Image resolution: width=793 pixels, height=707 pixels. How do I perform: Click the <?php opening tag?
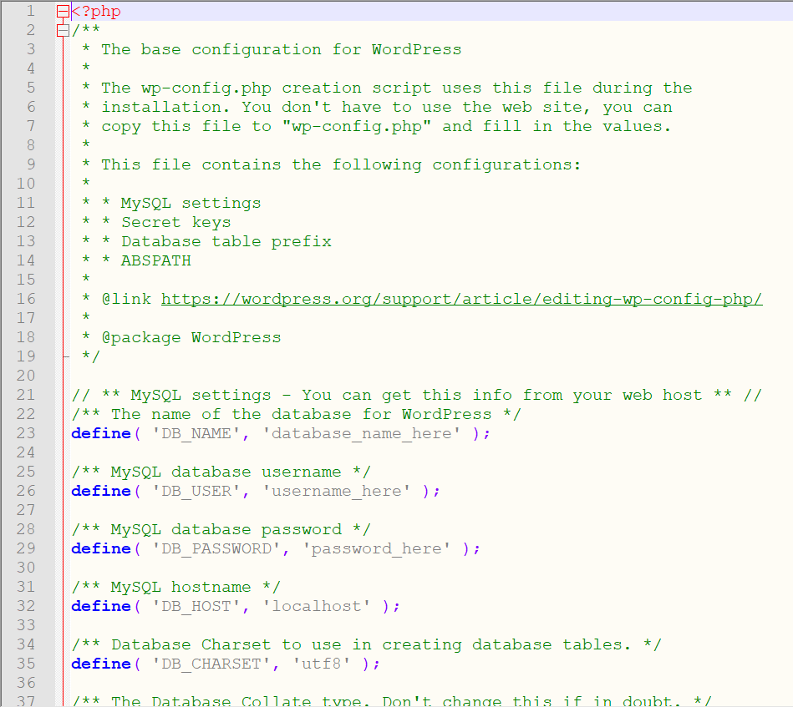click(96, 11)
